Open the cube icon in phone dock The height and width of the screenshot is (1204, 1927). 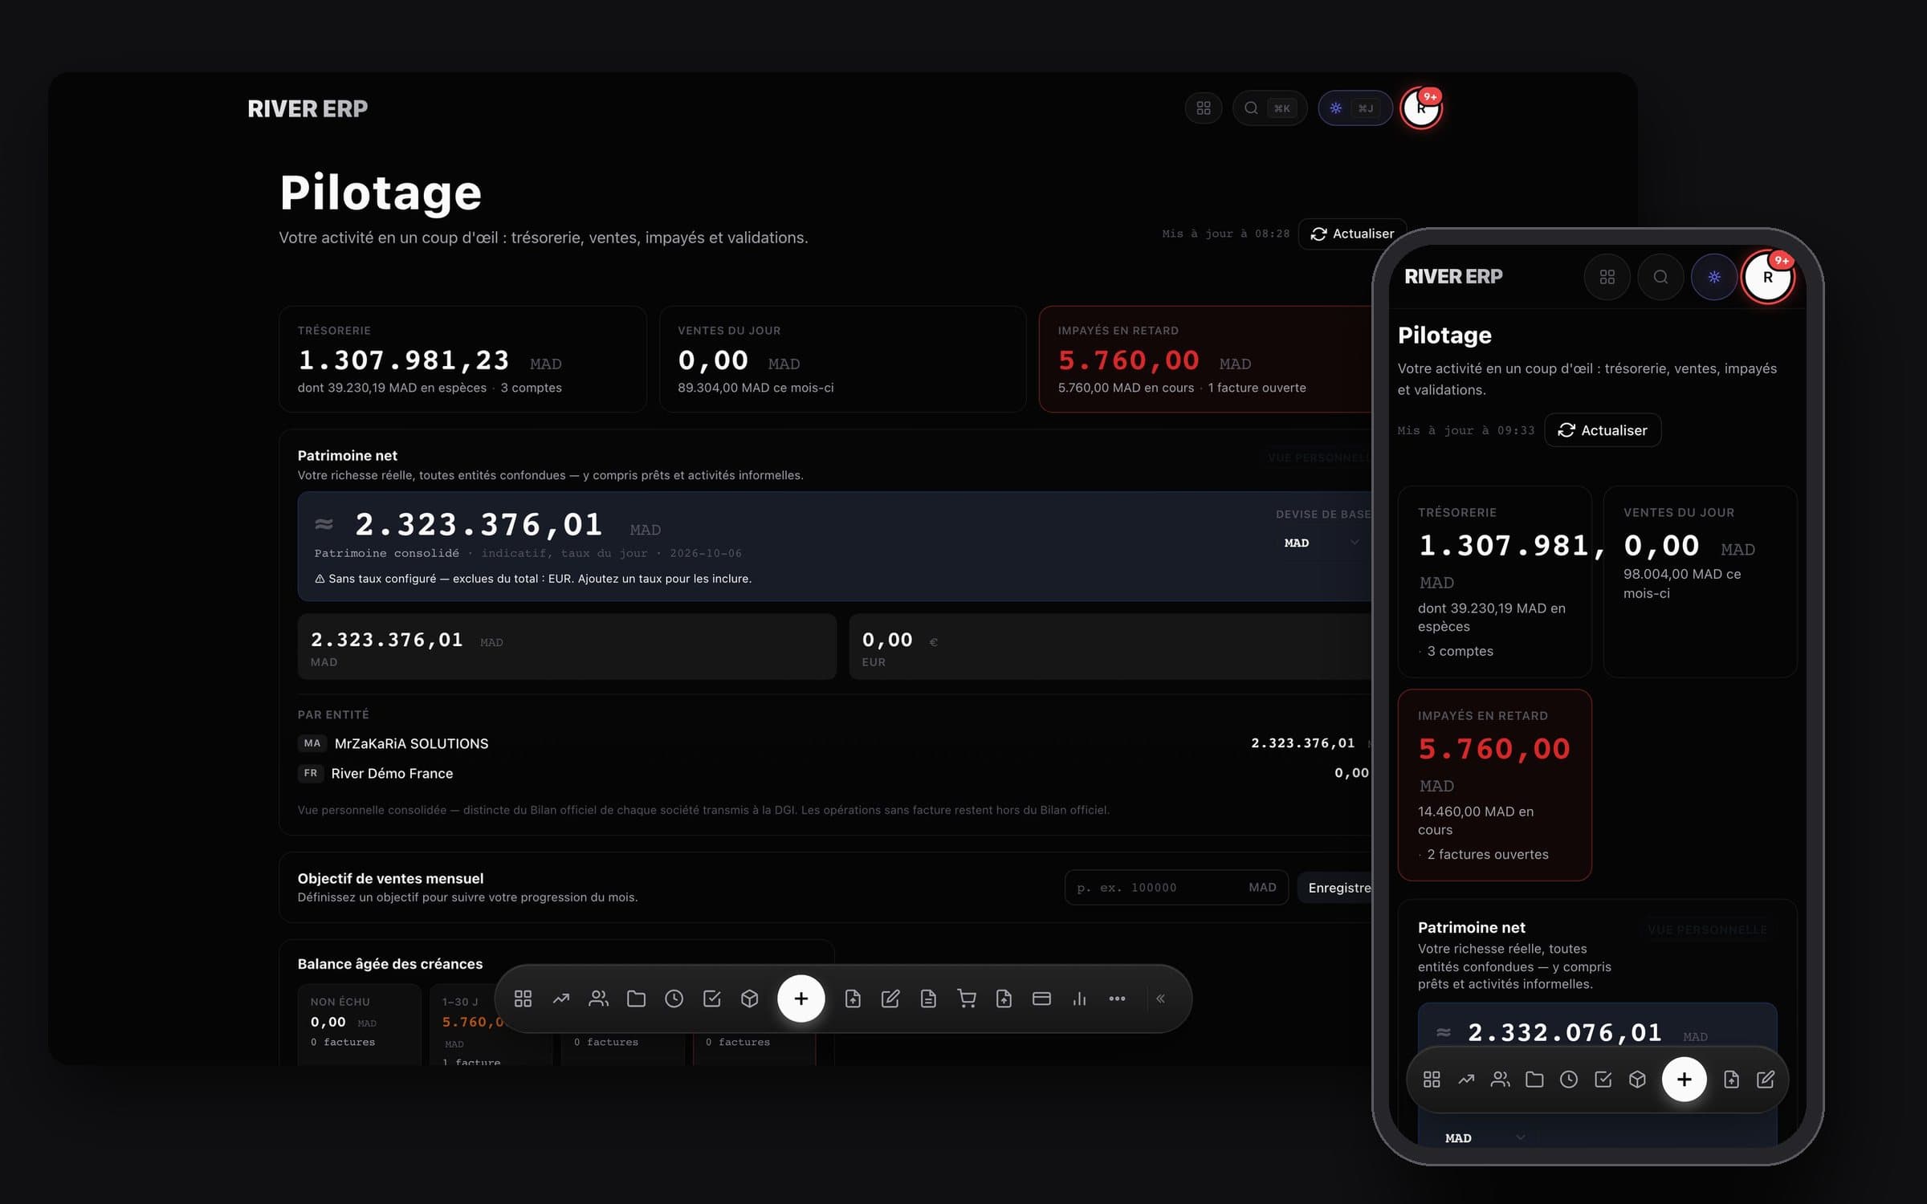pos(1637,1080)
